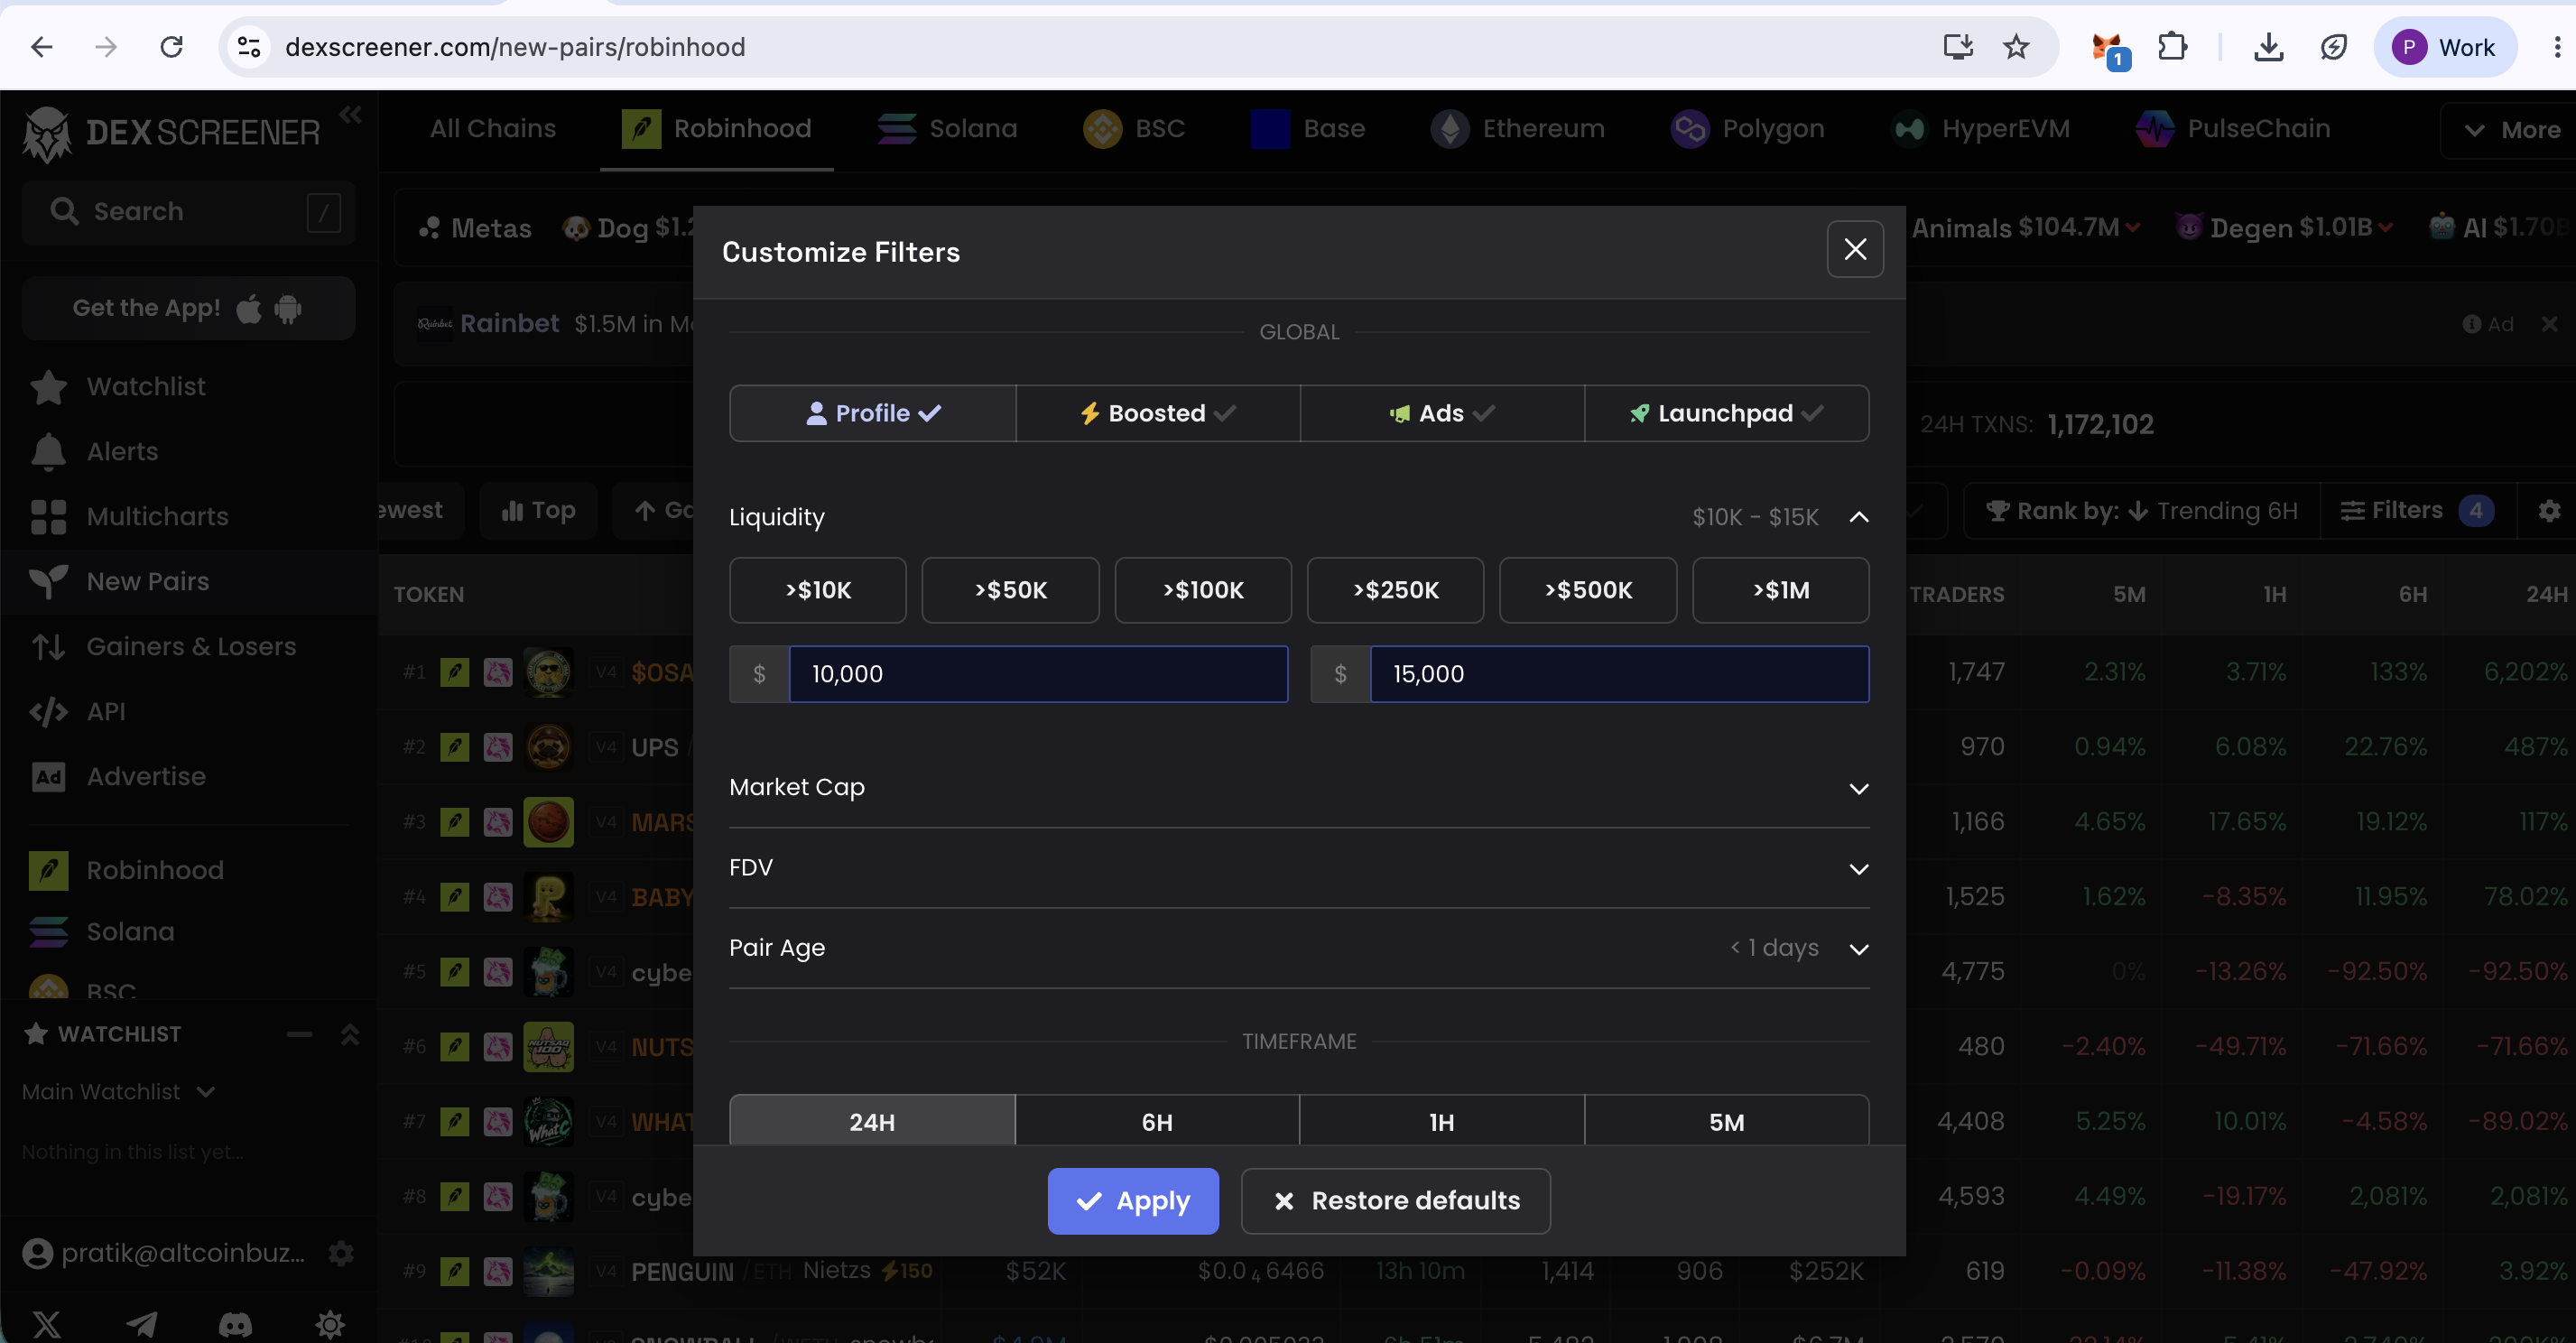
Task: Click the Get the App button
Action: click(189, 308)
